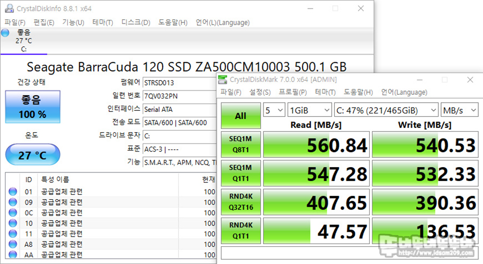Click the SEQ1M Q8T1 write result 540.53
The height and width of the screenshot is (264, 483).
click(x=425, y=145)
